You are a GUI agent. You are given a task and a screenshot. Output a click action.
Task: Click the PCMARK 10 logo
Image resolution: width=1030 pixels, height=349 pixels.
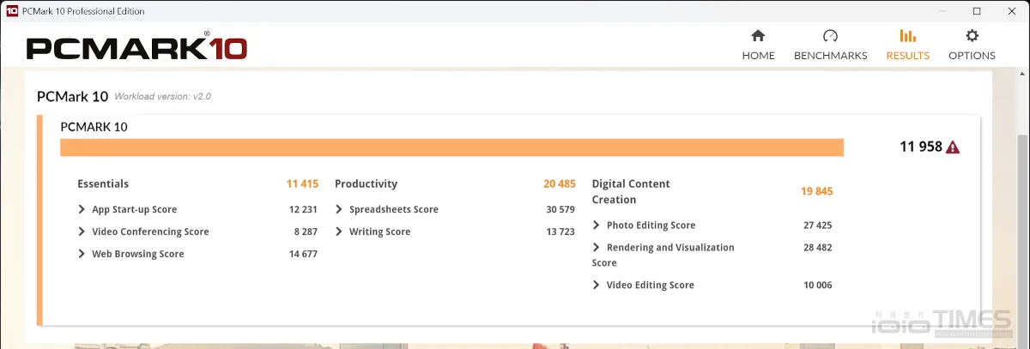[137, 46]
